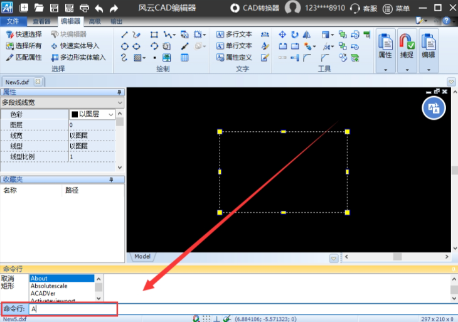
Task: Open the 文件 file menu
Action: point(13,21)
